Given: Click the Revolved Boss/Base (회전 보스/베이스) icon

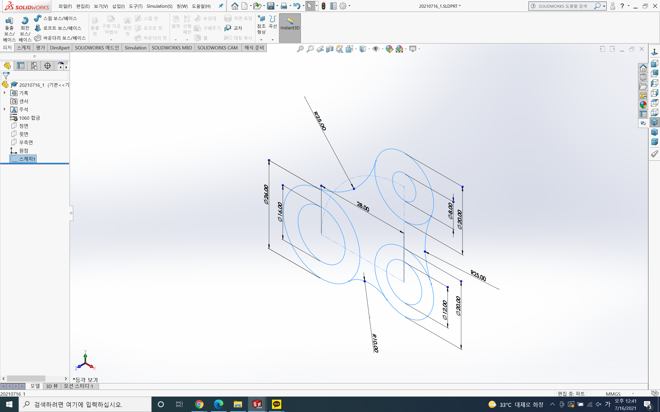Looking at the screenshot, I should (x=25, y=21).
